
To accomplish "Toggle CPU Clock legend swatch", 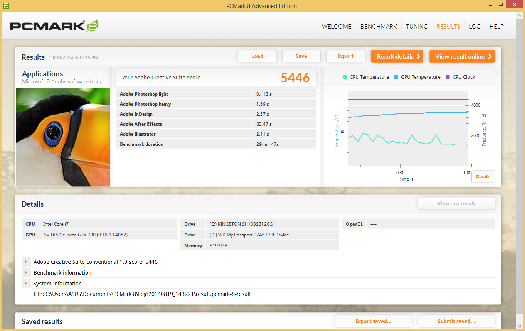I will [x=448, y=77].
